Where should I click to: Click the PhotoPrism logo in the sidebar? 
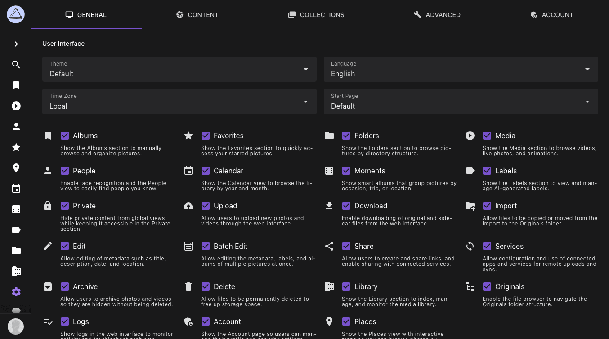(x=16, y=15)
